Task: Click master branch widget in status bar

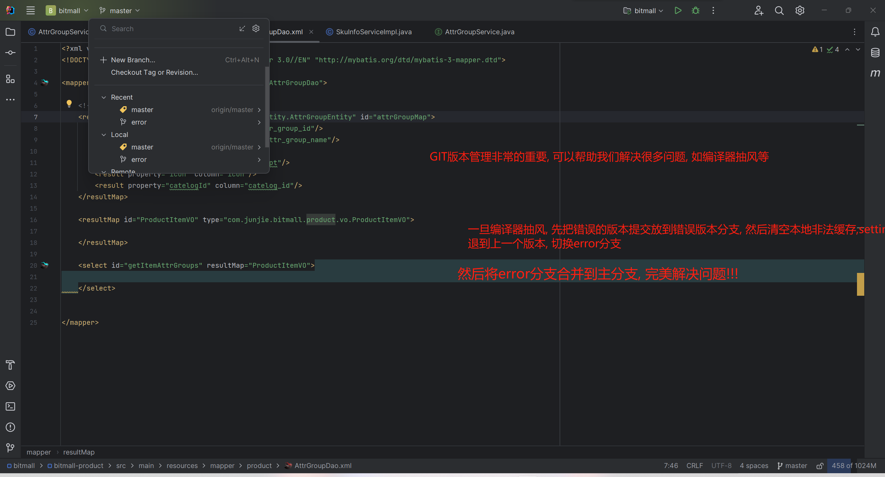Action: 792,466
